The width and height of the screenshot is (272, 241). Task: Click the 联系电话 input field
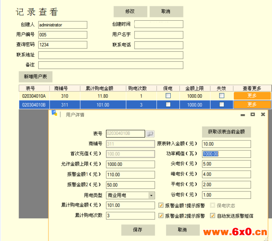pos(159,45)
